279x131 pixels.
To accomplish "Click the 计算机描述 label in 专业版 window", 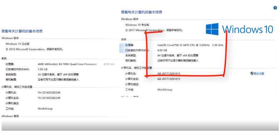I will tap(132, 84).
